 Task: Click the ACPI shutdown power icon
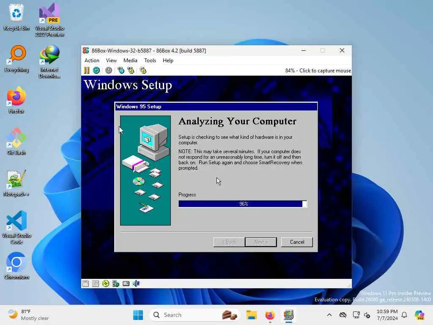pos(109,71)
